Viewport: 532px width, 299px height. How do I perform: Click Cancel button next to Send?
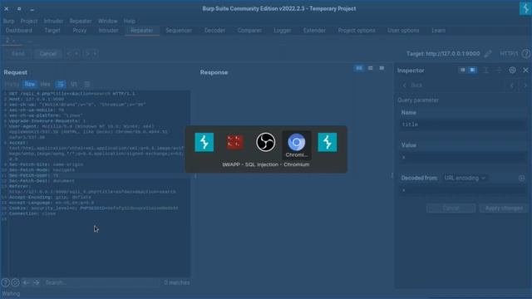point(48,53)
